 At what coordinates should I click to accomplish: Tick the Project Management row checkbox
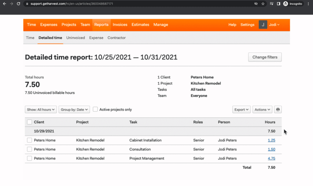tap(29, 159)
